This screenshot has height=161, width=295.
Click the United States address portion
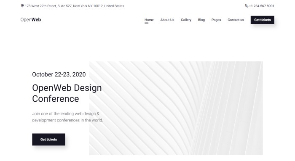click(114, 6)
